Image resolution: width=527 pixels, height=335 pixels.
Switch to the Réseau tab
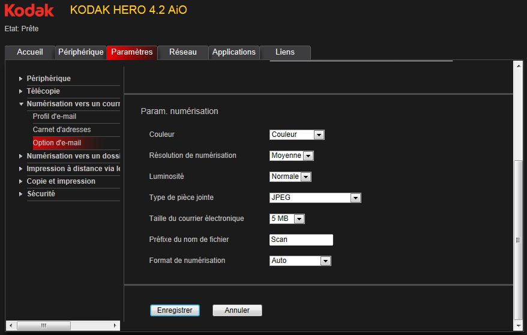tap(183, 52)
